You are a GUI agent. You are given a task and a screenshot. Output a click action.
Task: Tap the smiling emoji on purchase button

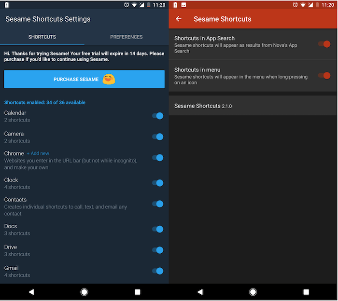(x=109, y=79)
